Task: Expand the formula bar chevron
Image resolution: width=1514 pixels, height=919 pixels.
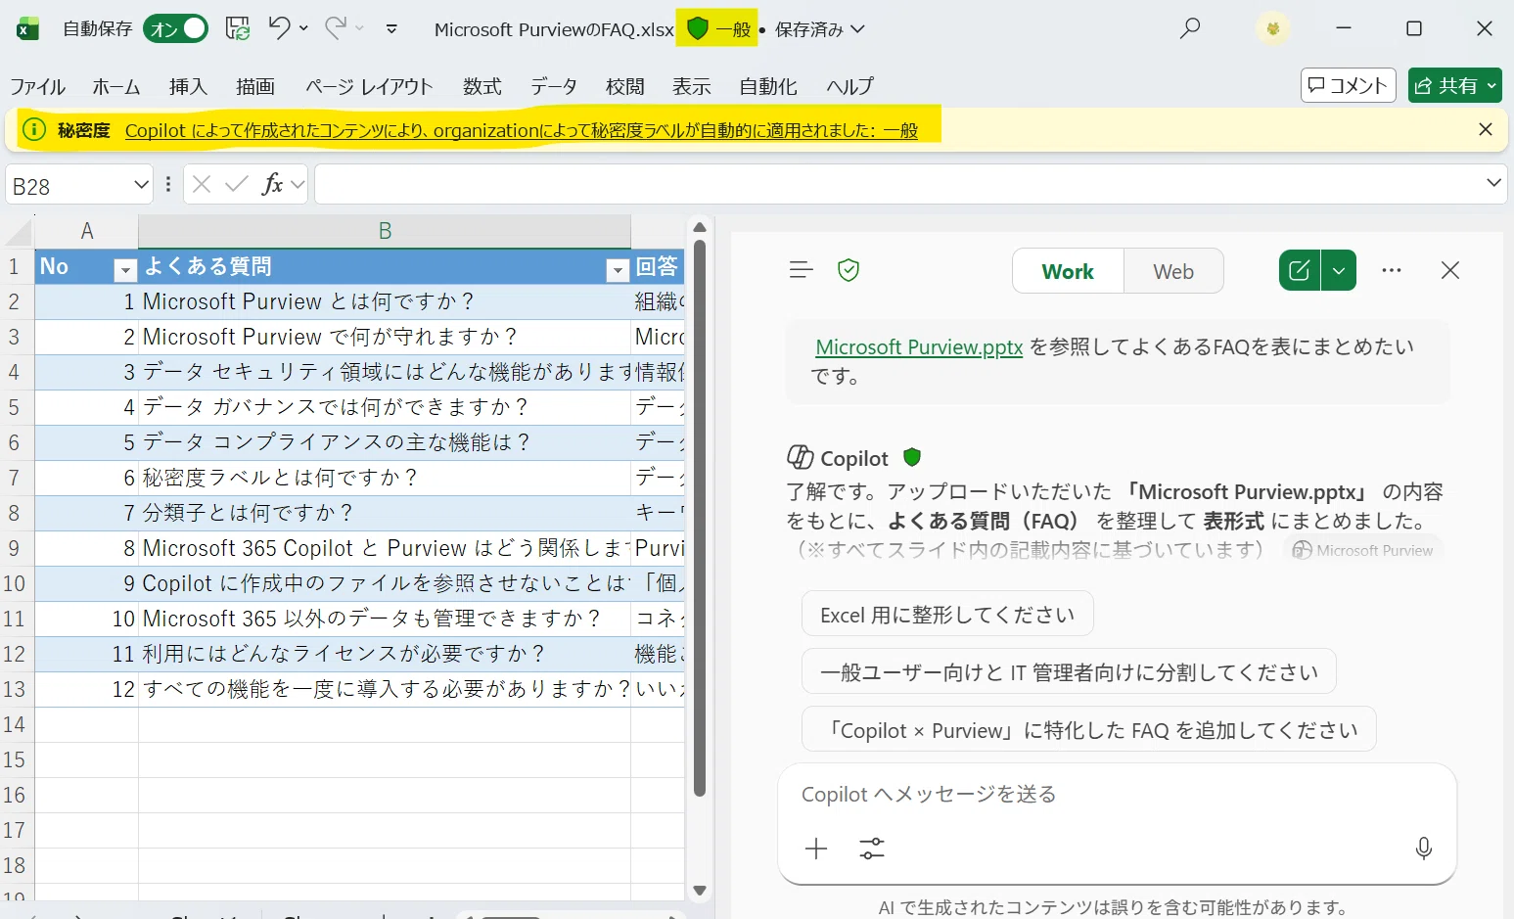Action: click(1494, 183)
